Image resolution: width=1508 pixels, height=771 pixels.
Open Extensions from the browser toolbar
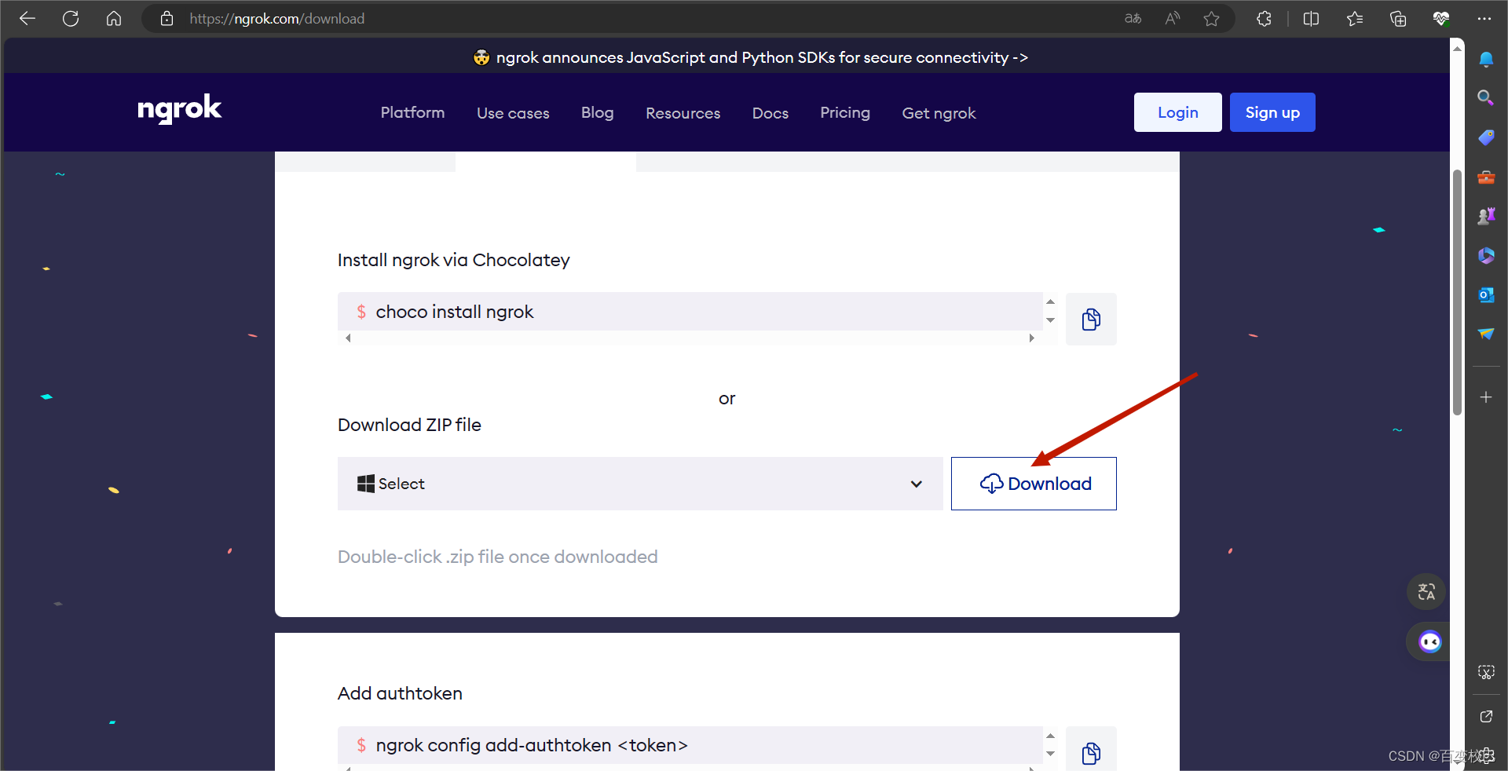pyautogui.click(x=1264, y=18)
